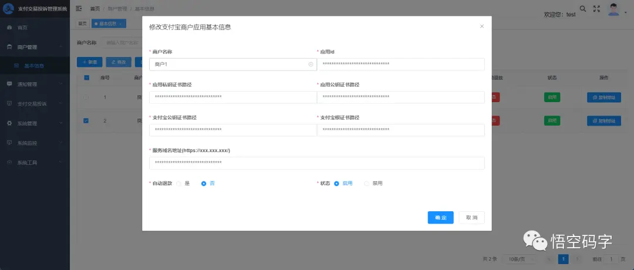The height and width of the screenshot is (270, 634).
Task: Click the green 启用 tag in row 2
Action: [552, 120]
